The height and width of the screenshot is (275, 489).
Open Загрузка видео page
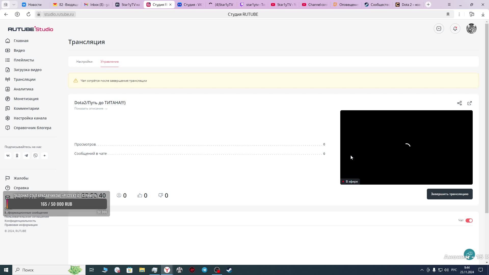click(x=28, y=70)
